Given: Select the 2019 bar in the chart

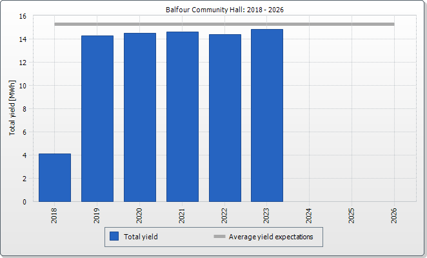Looking at the screenshot, I should [97, 119].
